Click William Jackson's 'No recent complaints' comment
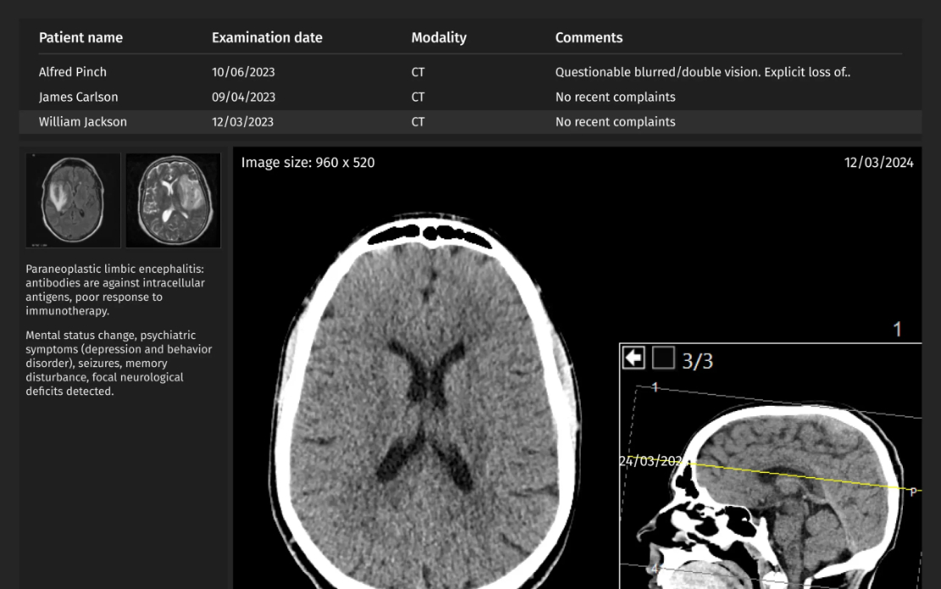Viewport: 941px width, 589px height. click(x=615, y=122)
